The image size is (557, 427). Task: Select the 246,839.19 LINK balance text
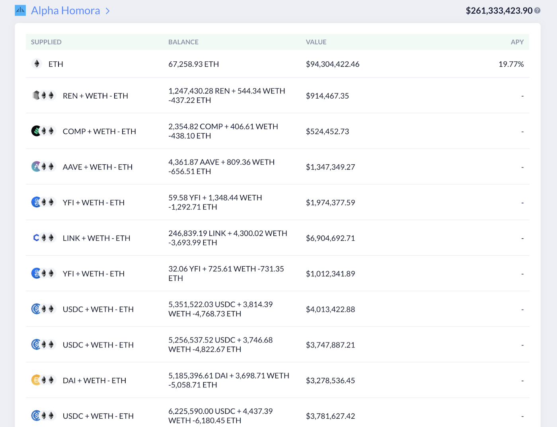coord(228,238)
